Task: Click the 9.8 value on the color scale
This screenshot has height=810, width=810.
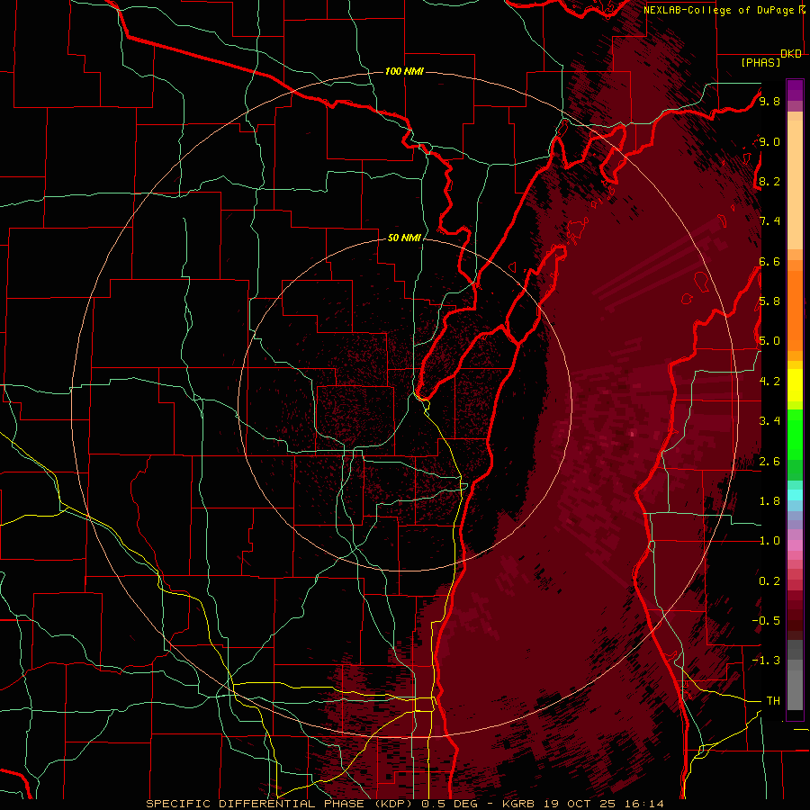Action: (769, 101)
